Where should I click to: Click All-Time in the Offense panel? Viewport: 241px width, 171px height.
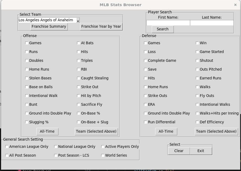tap(47, 131)
